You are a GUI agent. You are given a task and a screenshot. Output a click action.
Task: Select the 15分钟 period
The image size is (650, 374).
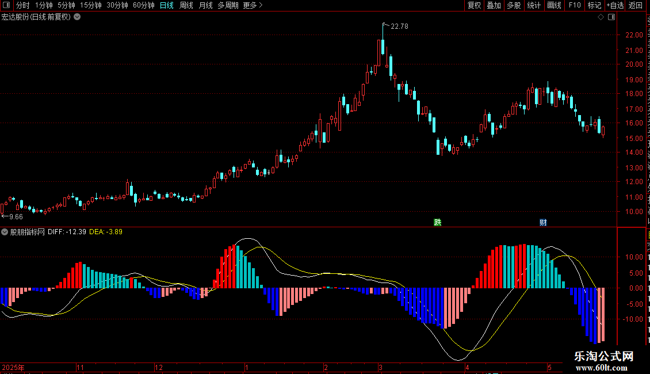click(x=91, y=5)
